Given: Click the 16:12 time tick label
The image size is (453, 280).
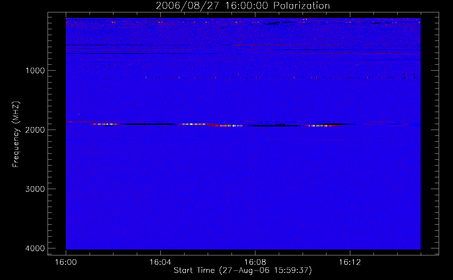Looking at the screenshot, I should click(x=350, y=262).
